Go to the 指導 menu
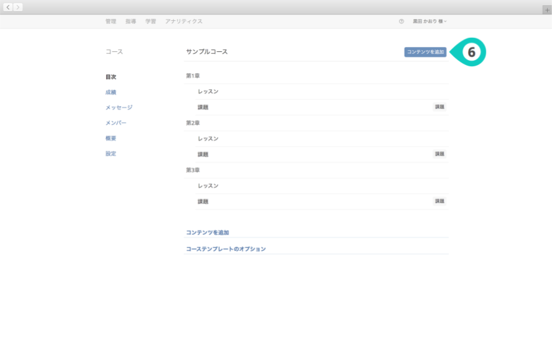Viewport: 552px width, 345px height. (x=131, y=21)
